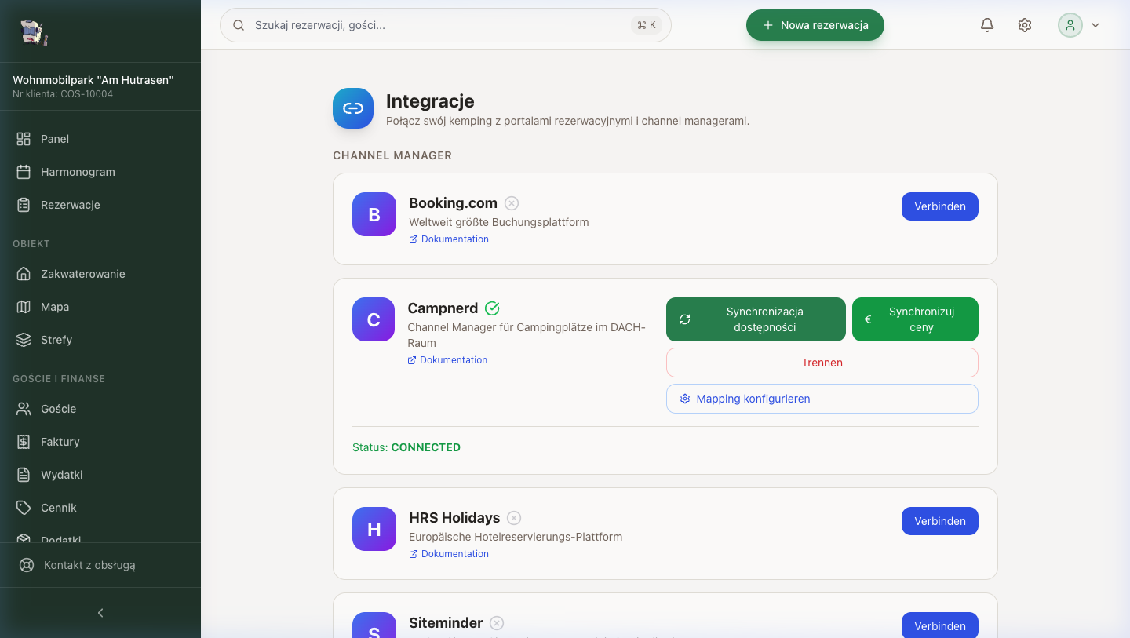Click the Integracje page heading
This screenshot has height=638, width=1130.
click(x=430, y=101)
